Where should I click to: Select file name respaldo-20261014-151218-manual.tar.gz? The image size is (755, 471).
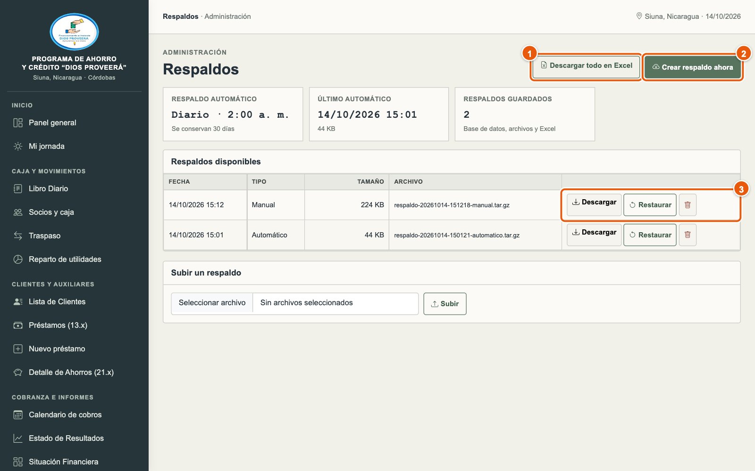point(452,205)
